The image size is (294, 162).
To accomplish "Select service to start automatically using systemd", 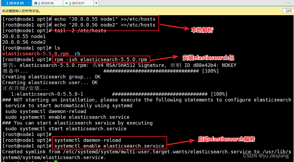I will pos(69,106).
